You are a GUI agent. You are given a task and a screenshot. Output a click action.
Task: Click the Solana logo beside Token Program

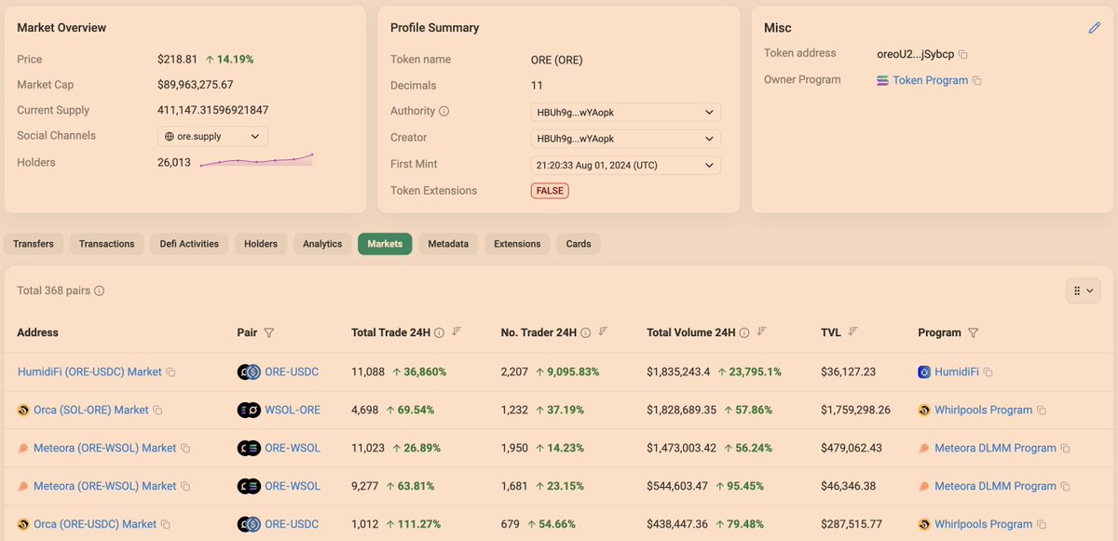pyautogui.click(x=882, y=81)
